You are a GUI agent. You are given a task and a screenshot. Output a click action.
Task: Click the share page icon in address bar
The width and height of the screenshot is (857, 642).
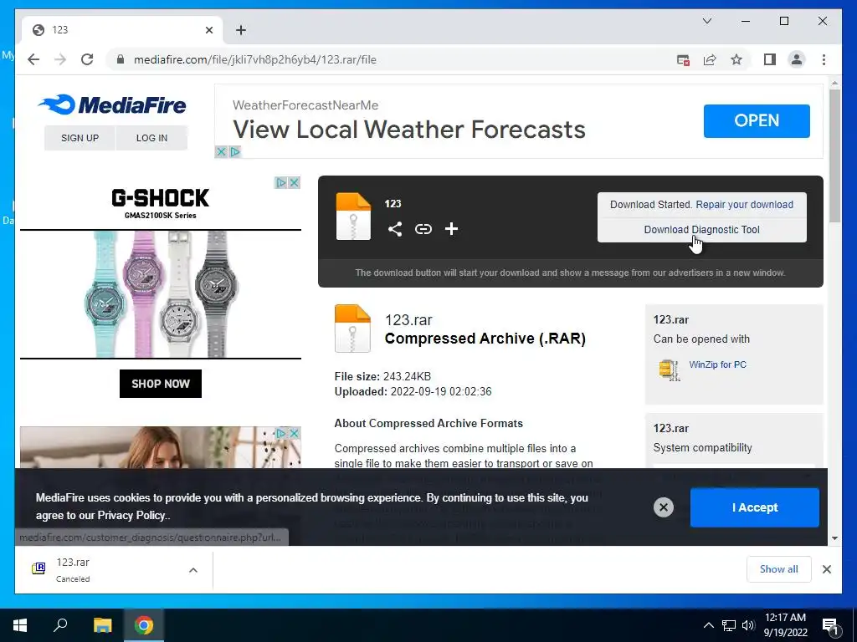tap(710, 60)
